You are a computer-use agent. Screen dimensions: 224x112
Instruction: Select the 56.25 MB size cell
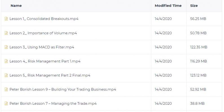point(198,19)
